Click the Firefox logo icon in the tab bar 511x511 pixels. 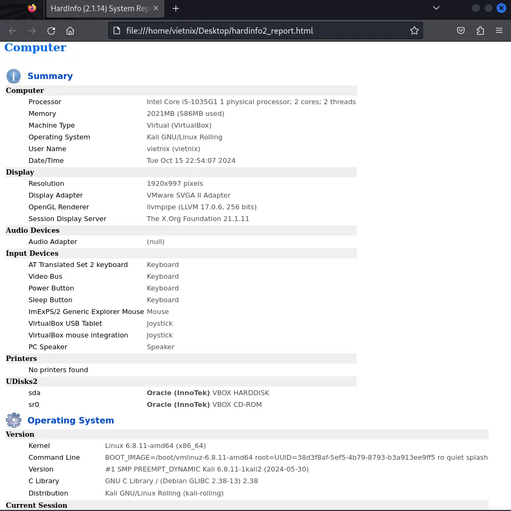tap(32, 8)
